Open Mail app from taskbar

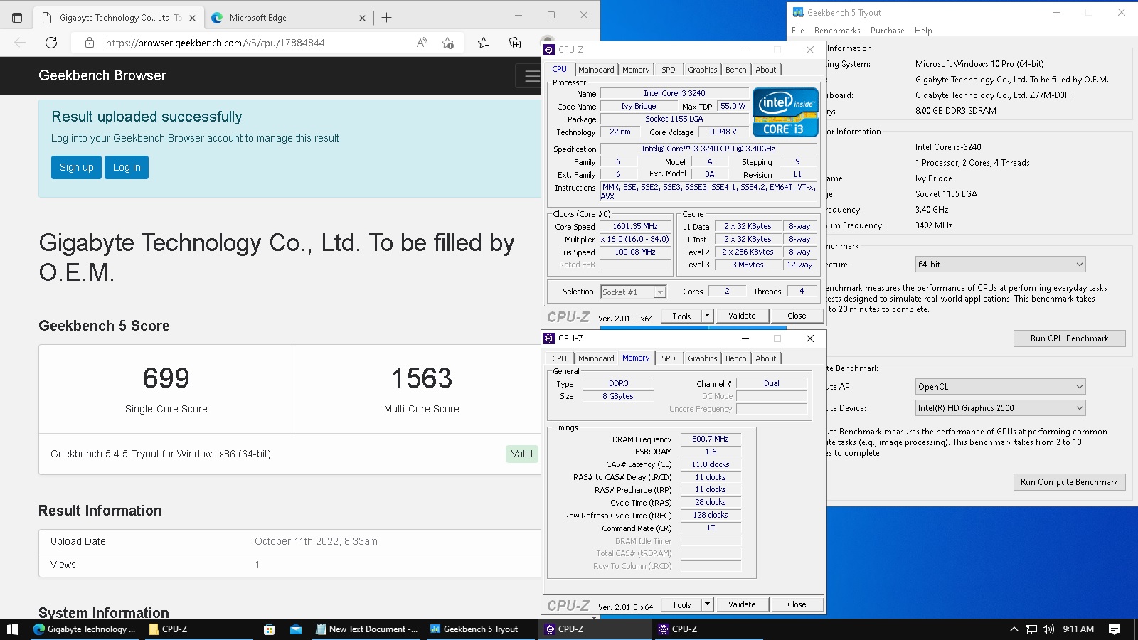coord(296,629)
